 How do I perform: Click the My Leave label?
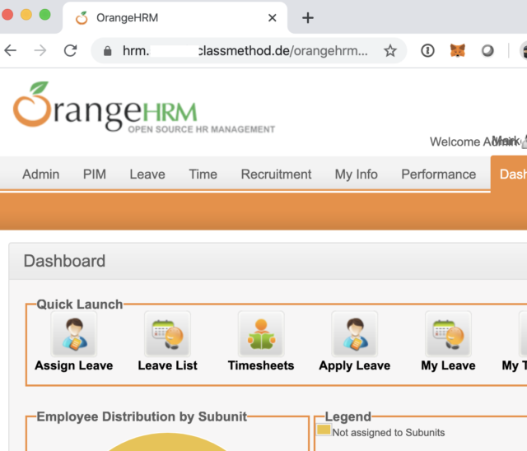(x=448, y=366)
